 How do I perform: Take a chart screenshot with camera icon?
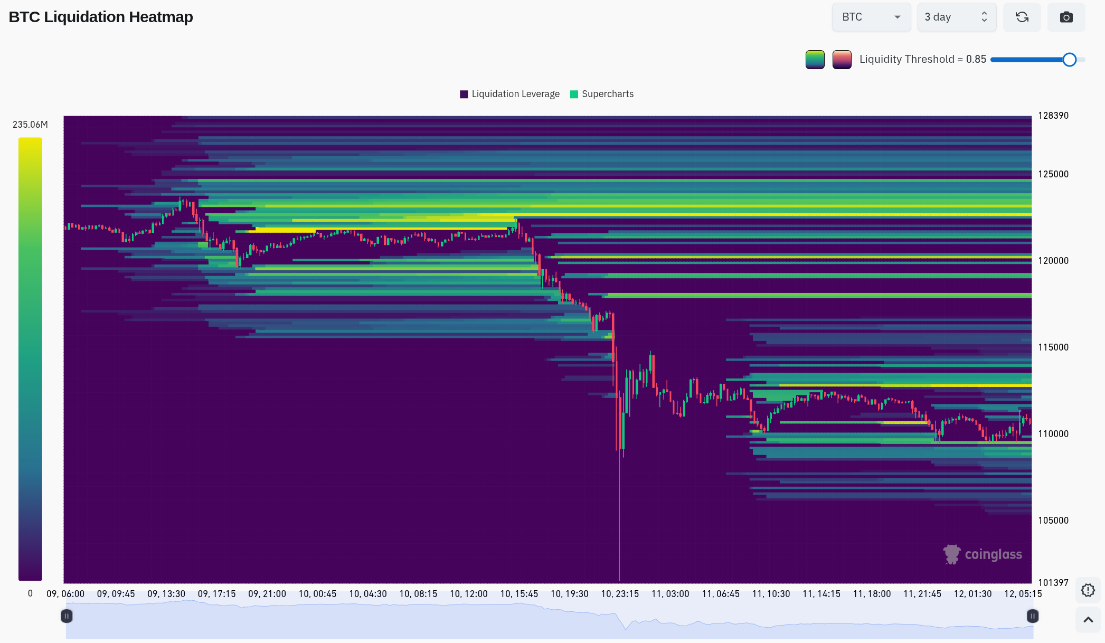(1066, 17)
